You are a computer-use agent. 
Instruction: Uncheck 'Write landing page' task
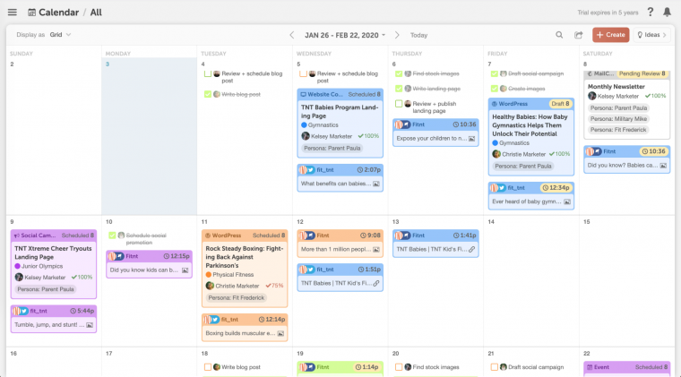tap(399, 89)
